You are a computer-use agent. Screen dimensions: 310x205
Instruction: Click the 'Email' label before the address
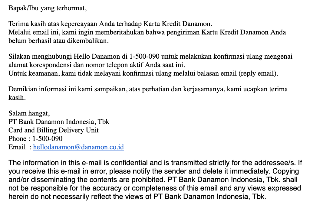(17, 147)
